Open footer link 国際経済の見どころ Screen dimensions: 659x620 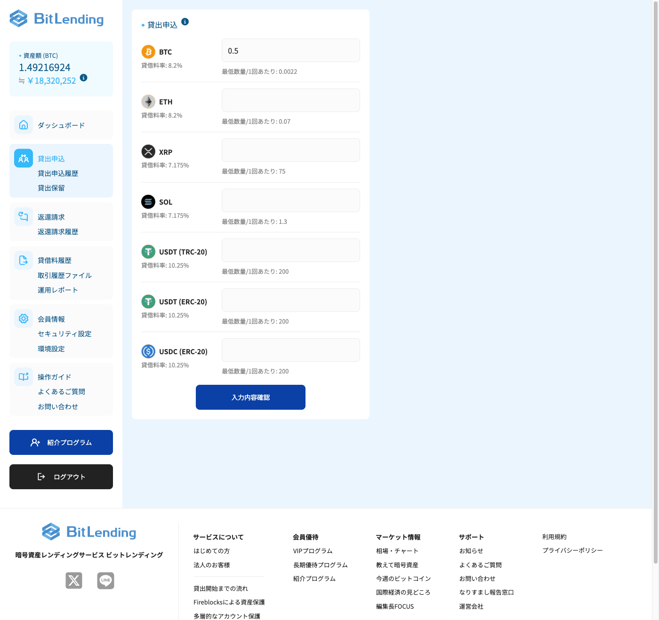coord(403,592)
